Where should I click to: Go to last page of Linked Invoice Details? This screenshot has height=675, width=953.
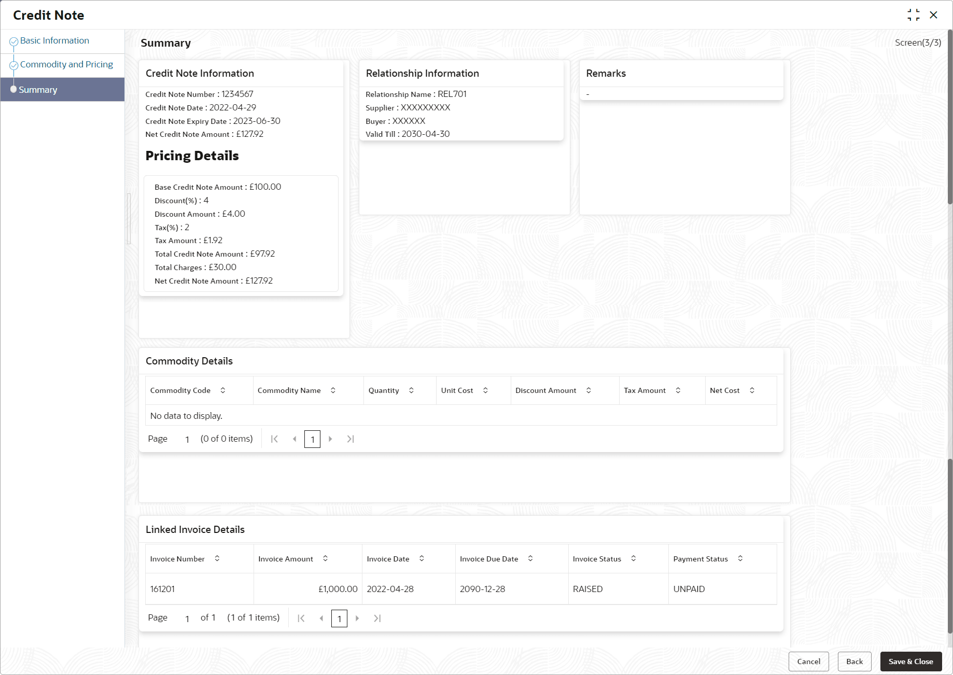click(377, 618)
